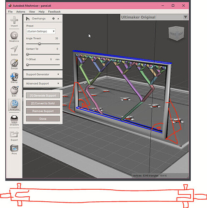Screen dimensions: 207x208
Task: Click the Y-Offset value field
Action: 51,59
